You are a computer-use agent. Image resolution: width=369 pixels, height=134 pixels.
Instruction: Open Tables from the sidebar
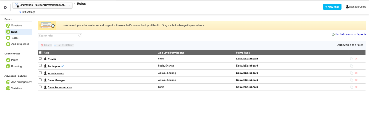click(x=15, y=38)
